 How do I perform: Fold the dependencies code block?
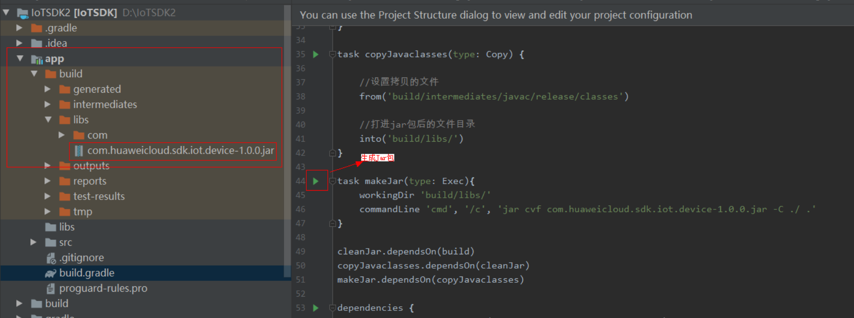pos(332,308)
